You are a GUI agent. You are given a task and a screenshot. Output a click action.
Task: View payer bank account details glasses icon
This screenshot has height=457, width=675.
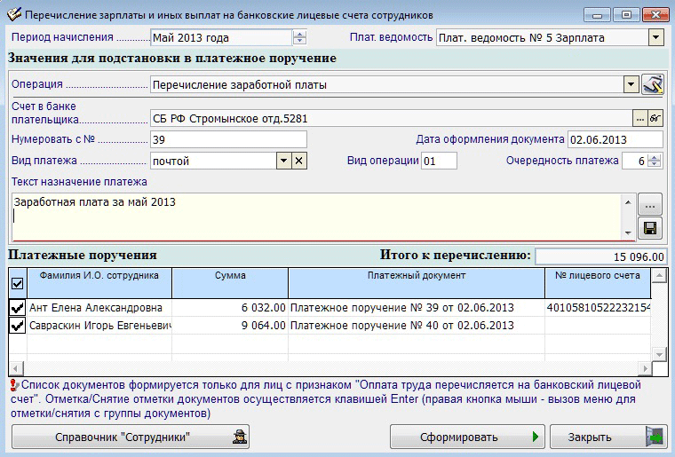(655, 118)
